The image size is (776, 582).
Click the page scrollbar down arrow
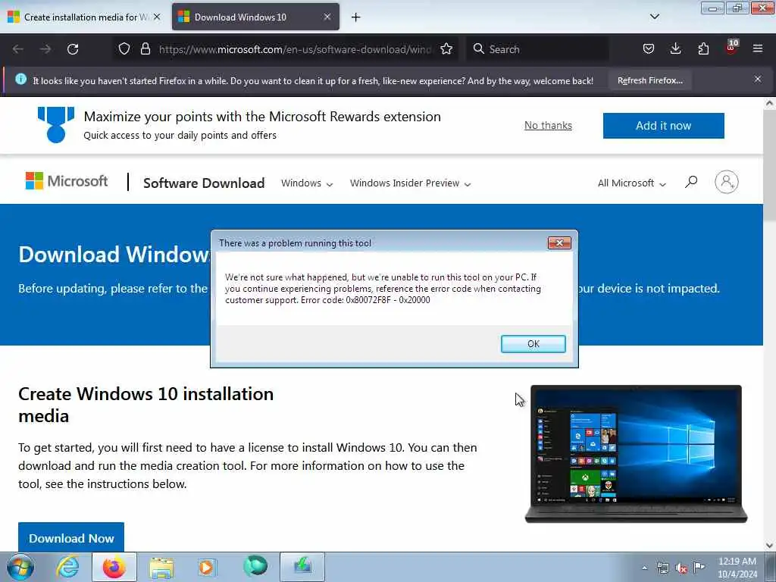(770, 545)
